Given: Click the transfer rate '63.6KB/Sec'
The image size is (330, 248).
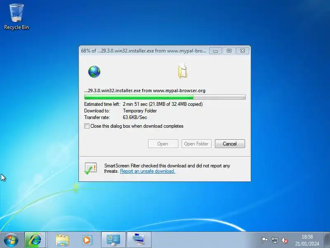Looking at the screenshot, I should pos(135,117).
